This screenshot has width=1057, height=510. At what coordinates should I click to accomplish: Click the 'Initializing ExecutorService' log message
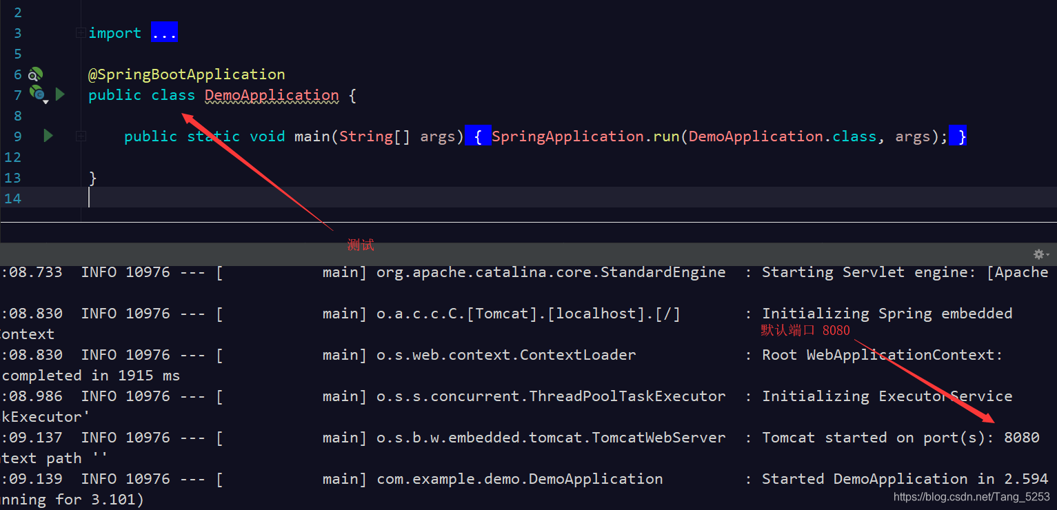tap(887, 396)
